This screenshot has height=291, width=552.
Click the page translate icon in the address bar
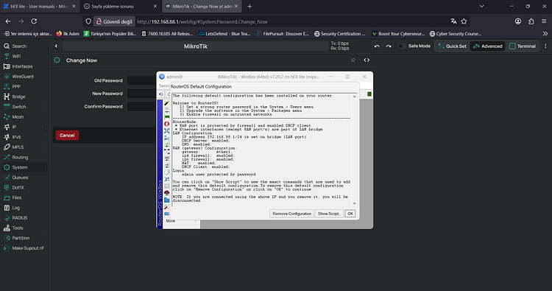454,21
